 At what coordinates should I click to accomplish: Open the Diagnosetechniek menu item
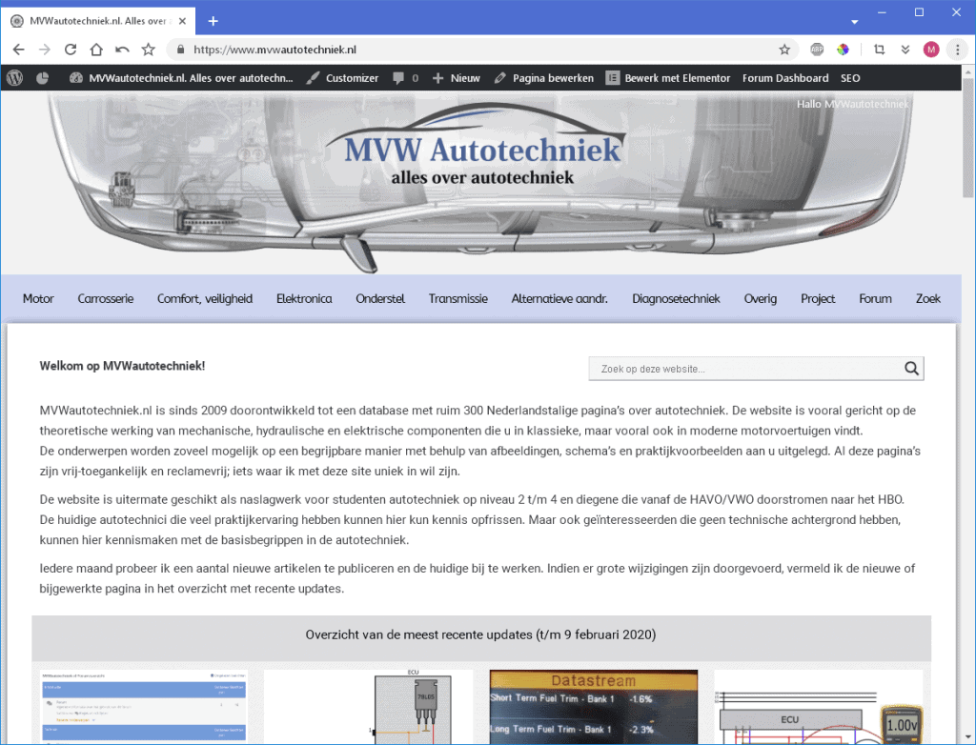click(676, 299)
